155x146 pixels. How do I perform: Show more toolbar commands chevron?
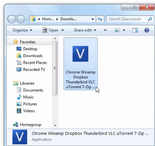coord(105,30)
